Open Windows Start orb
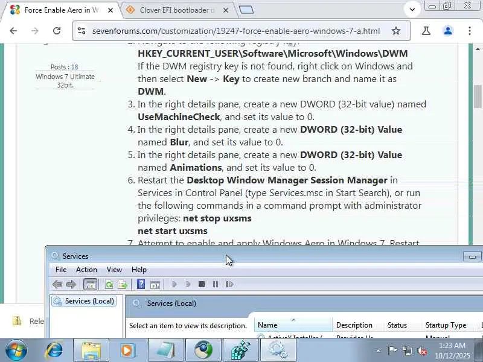 tap(16, 350)
